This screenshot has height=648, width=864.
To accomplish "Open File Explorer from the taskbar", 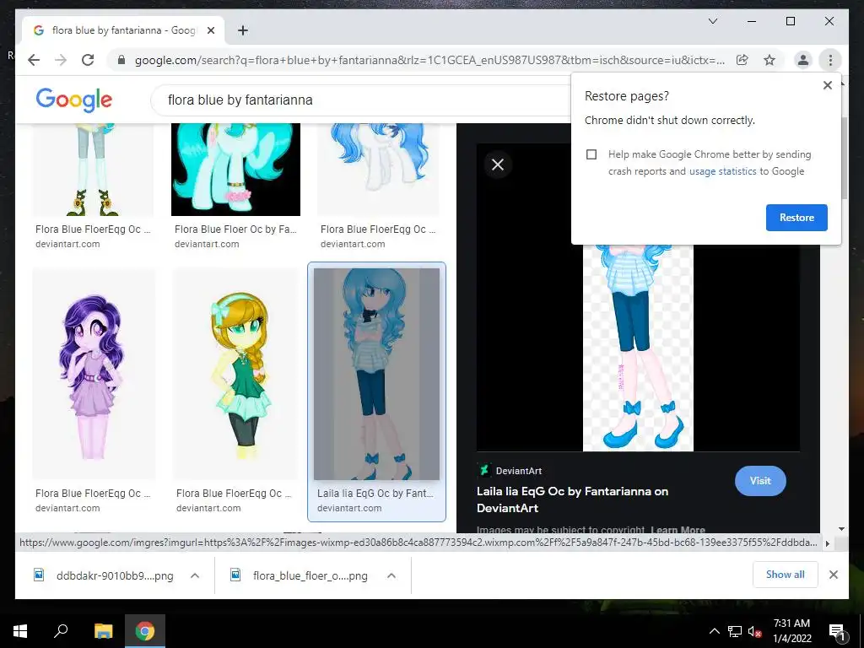I will click(x=103, y=631).
